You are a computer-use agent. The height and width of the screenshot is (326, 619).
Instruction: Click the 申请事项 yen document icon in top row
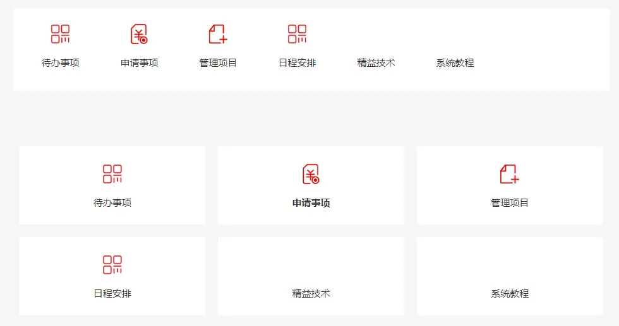click(x=139, y=34)
